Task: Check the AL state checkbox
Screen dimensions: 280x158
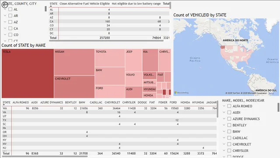Action: point(10,9)
